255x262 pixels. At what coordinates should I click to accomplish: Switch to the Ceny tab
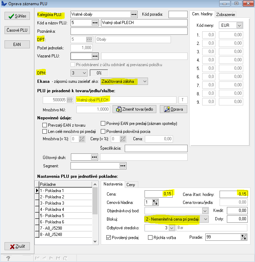[131, 184]
